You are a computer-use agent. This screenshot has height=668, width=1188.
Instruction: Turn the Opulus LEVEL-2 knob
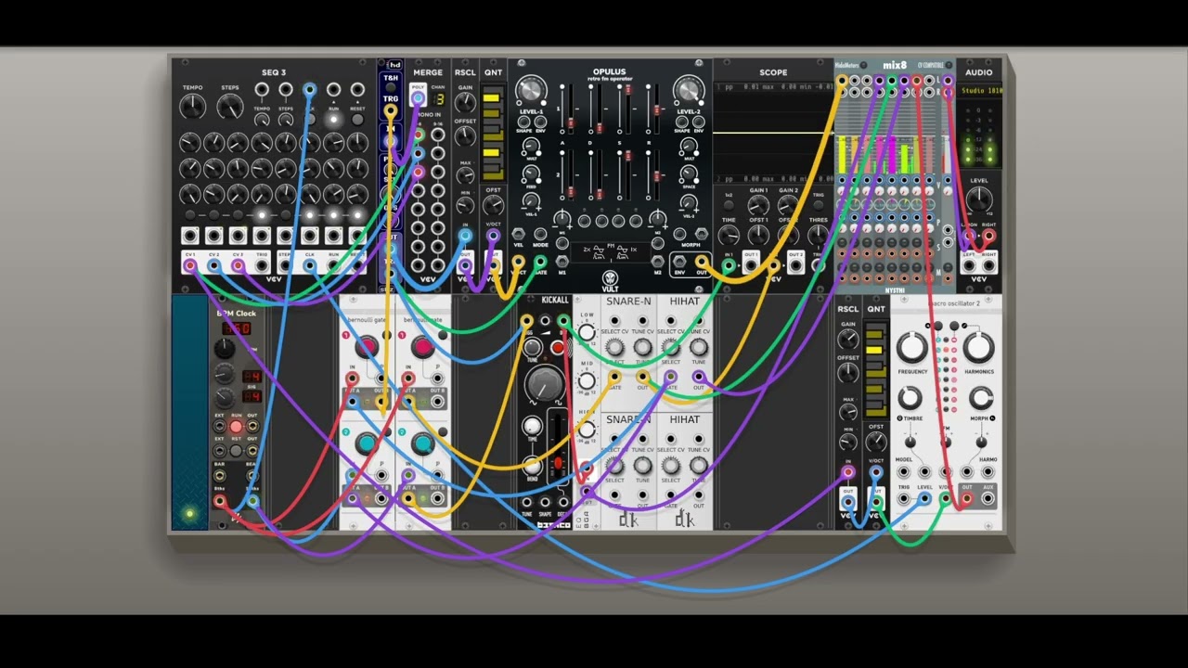(x=689, y=91)
